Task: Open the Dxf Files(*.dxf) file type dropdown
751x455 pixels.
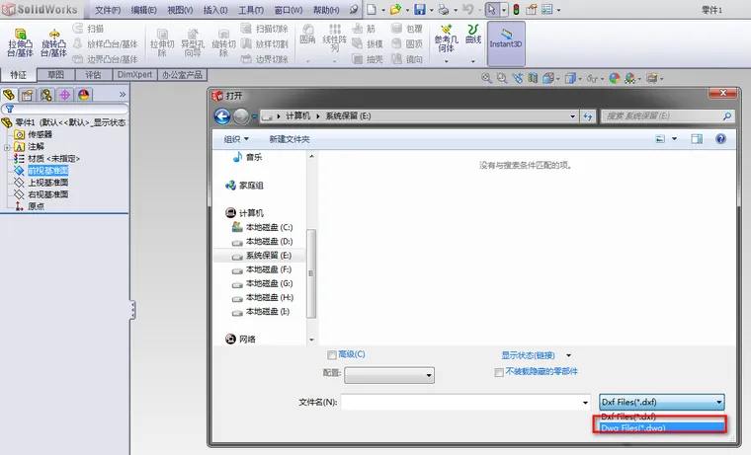Action: click(661, 402)
